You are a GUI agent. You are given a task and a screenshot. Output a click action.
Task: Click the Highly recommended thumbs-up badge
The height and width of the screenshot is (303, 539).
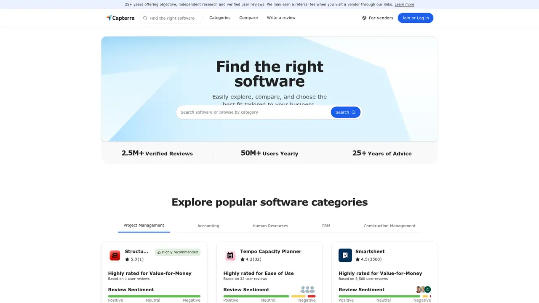(178, 252)
